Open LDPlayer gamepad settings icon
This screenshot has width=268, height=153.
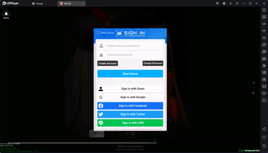(x=217, y=3)
